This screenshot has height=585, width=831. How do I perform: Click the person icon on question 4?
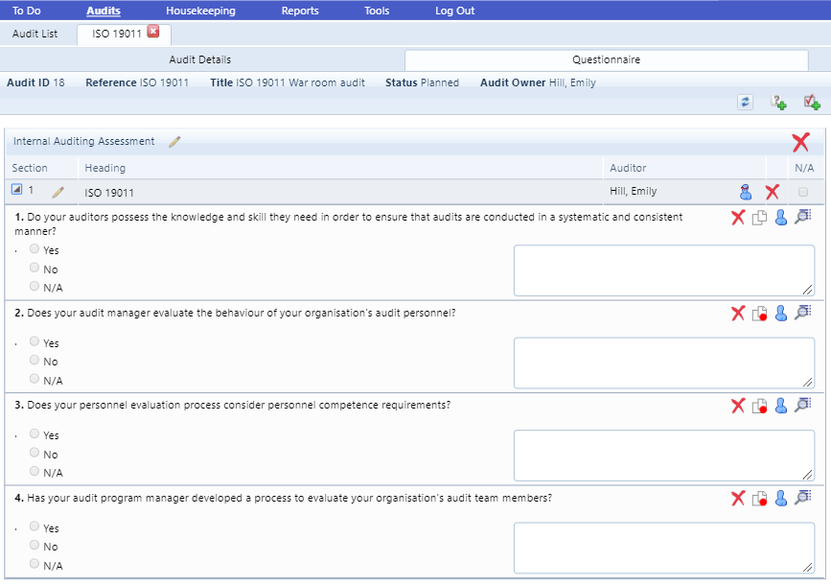point(780,499)
